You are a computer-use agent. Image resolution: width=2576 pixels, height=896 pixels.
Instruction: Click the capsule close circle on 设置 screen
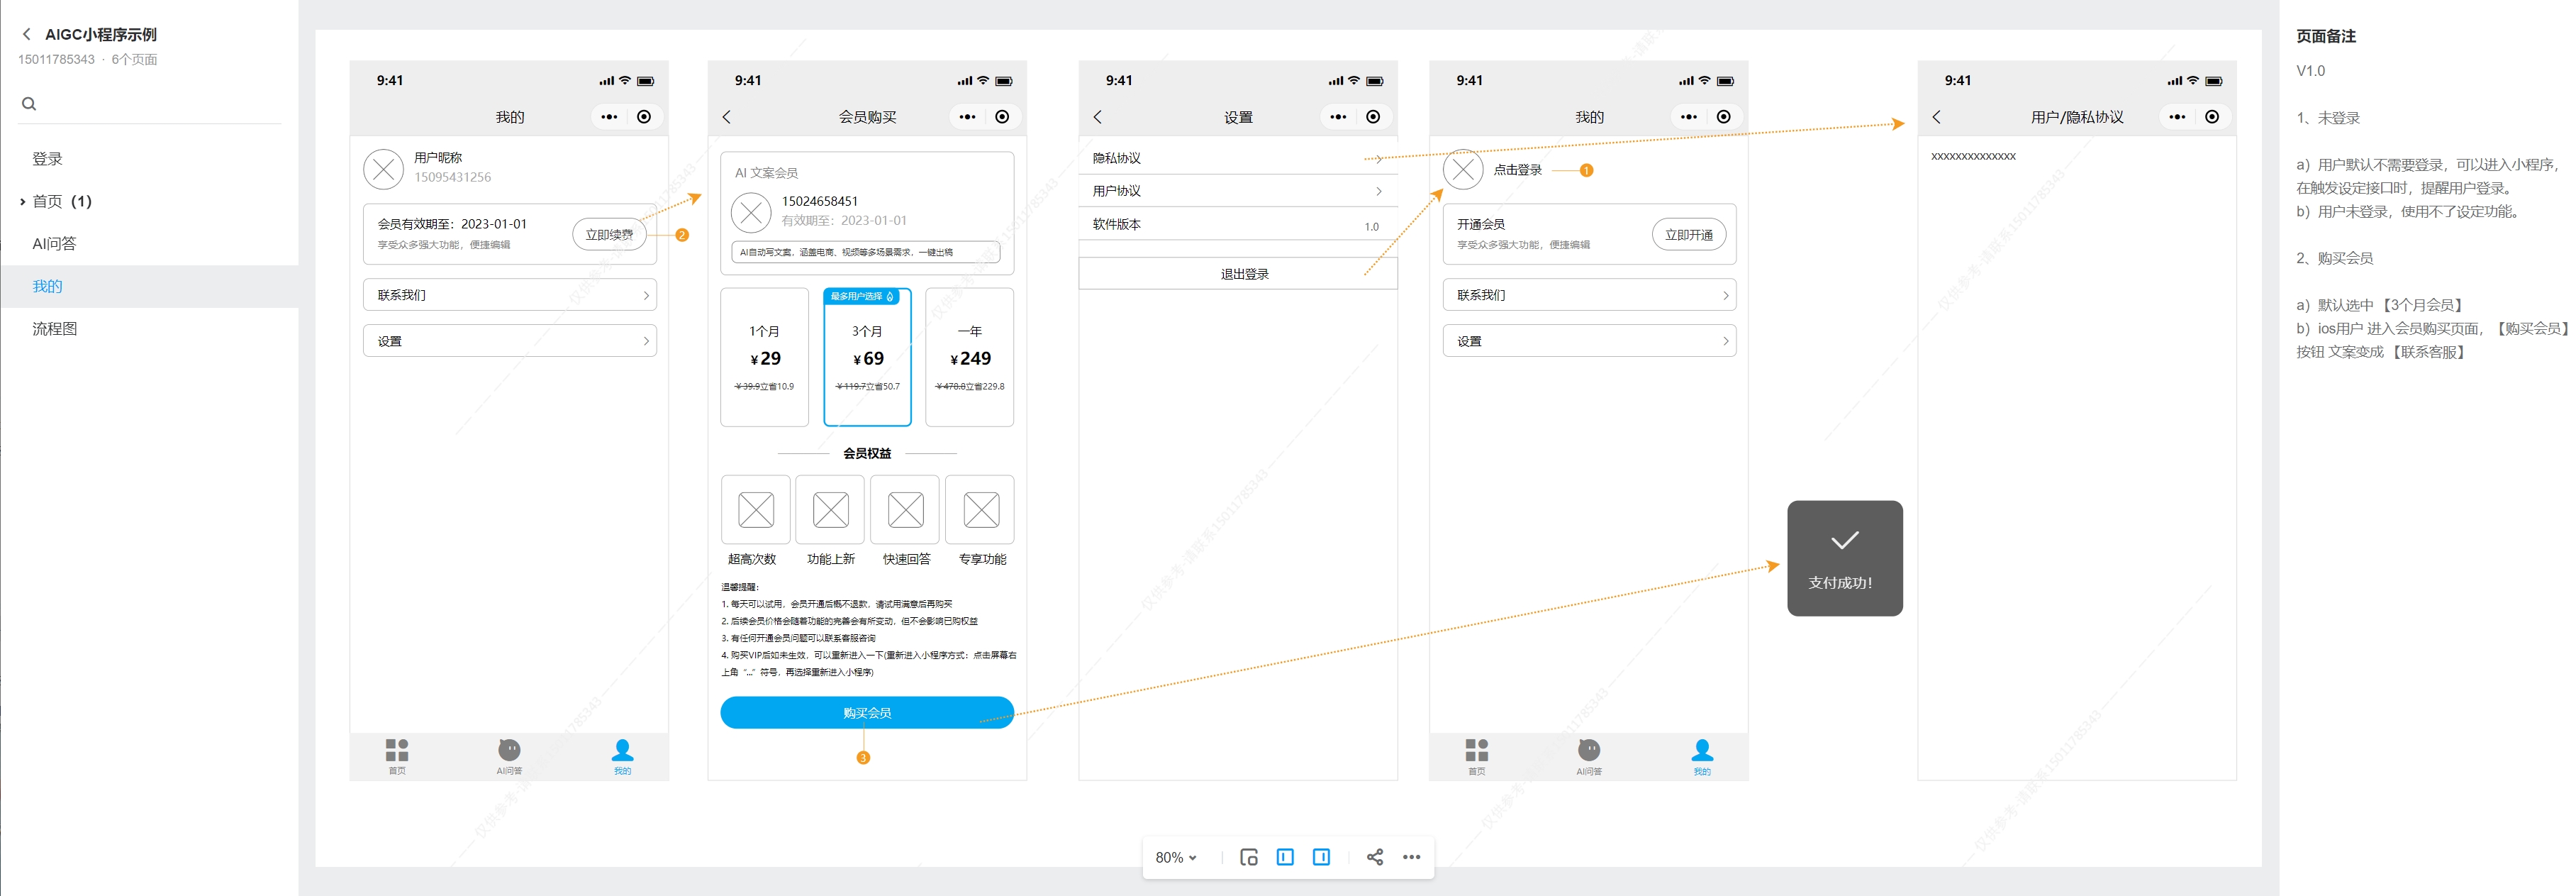1373,117
